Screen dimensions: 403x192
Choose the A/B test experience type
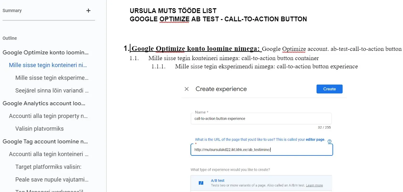point(261,183)
